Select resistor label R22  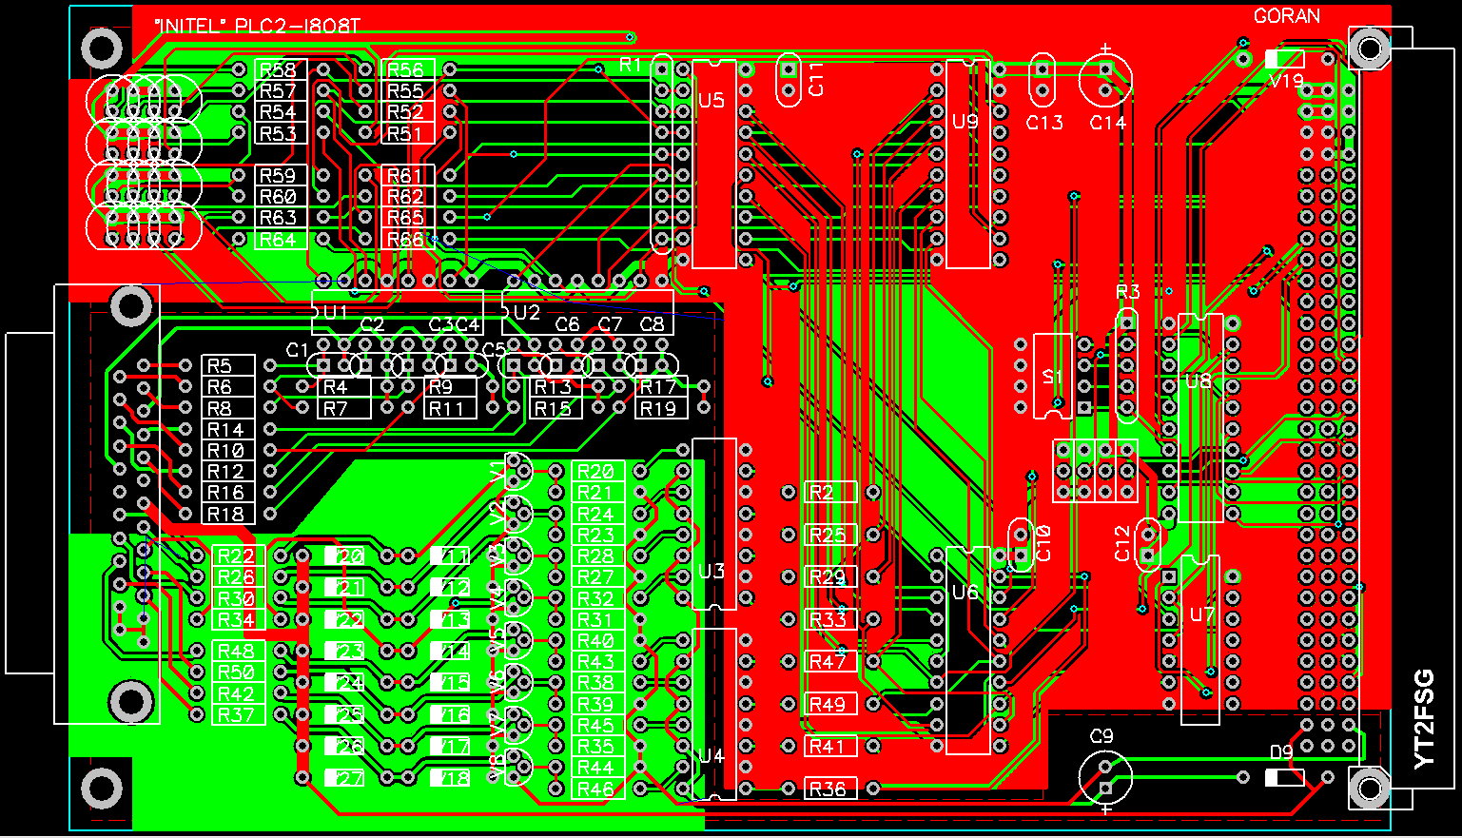point(236,556)
